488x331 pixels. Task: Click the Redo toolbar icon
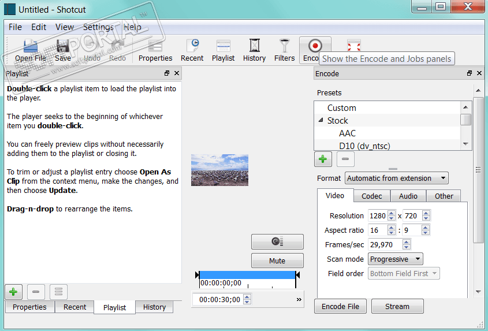pyautogui.click(x=117, y=50)
